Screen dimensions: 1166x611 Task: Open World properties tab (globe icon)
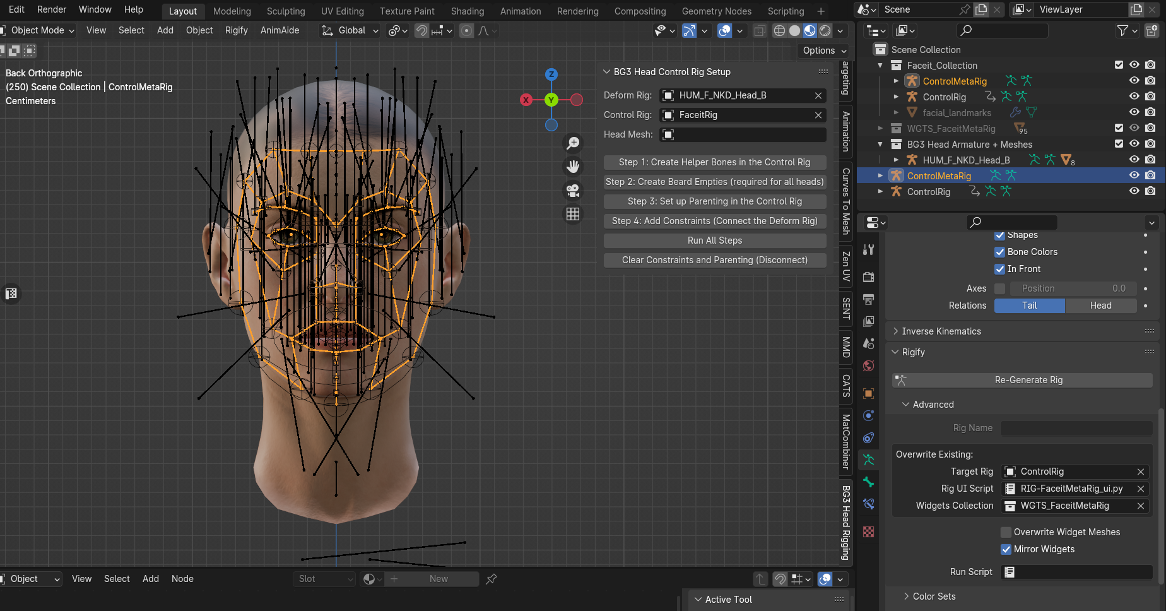pyautogui.click(x=869, y=366)
